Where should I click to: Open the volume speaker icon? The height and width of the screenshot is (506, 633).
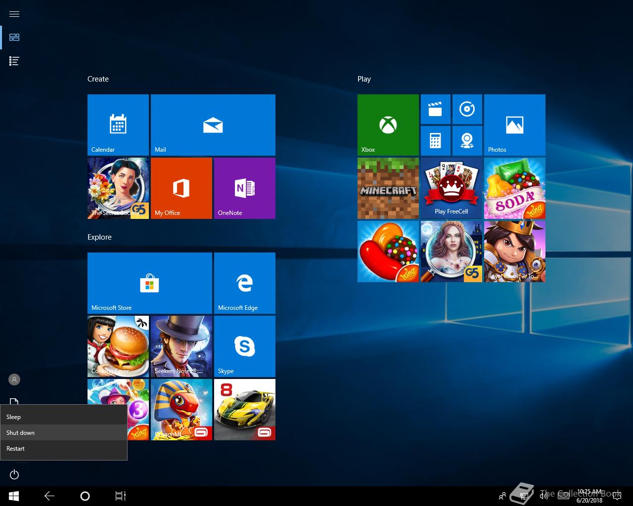[x=544, y=496]
